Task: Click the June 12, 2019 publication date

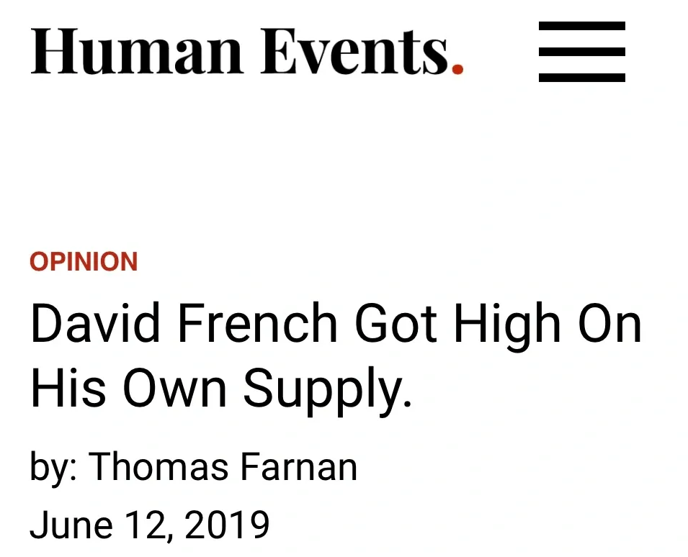Action: [150, 525]
